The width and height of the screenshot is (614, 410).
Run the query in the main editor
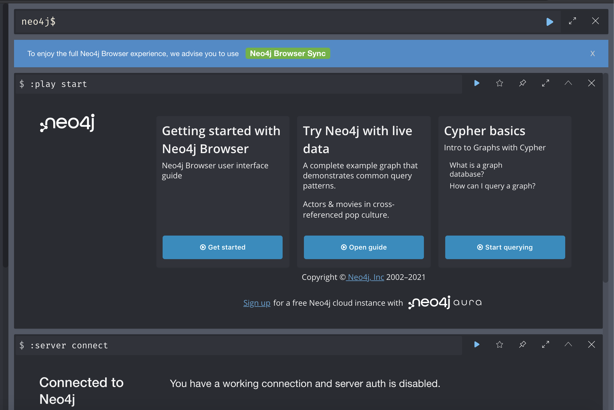coord(550,22)
